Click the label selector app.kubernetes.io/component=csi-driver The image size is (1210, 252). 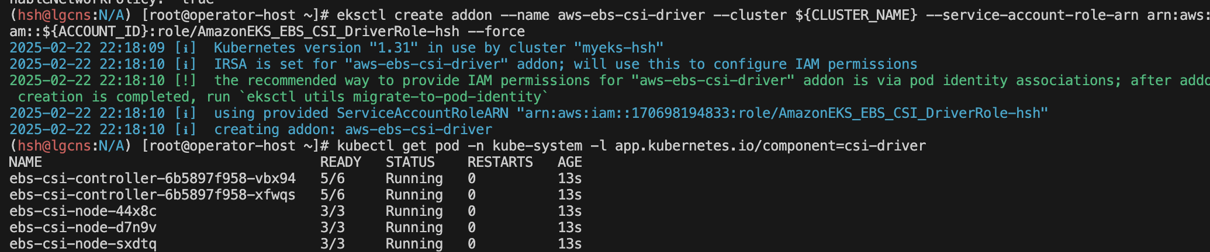coord(770,146)
